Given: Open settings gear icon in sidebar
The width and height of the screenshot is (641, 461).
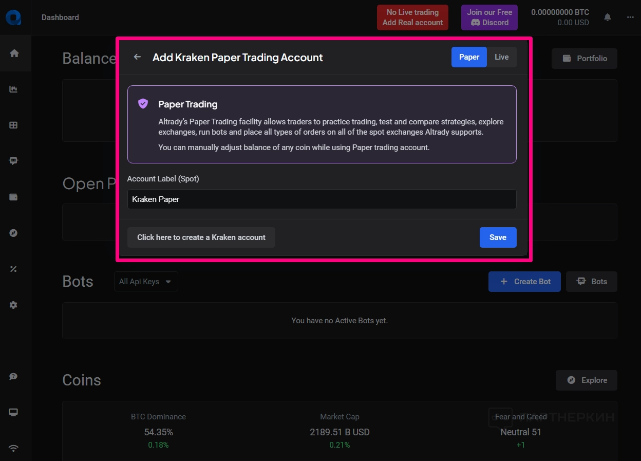Looking at the screenshot, I should (14, 305).
